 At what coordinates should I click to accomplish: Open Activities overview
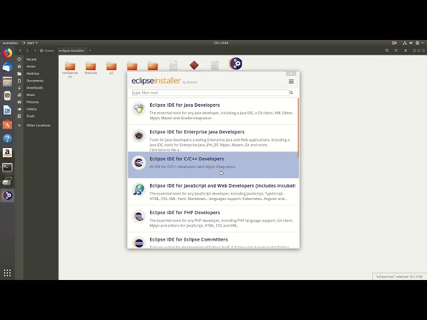(10, 43)
